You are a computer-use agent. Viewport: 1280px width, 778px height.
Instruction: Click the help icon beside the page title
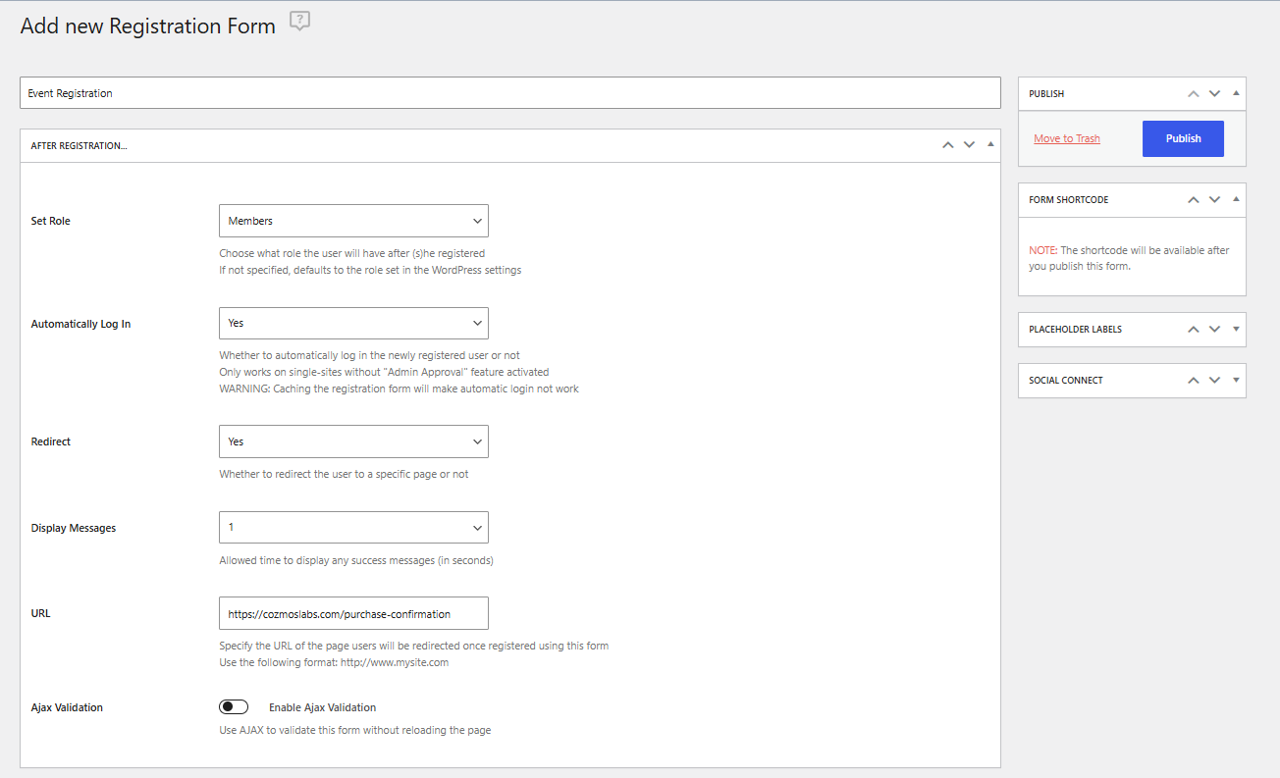click(x=300, y=23)
